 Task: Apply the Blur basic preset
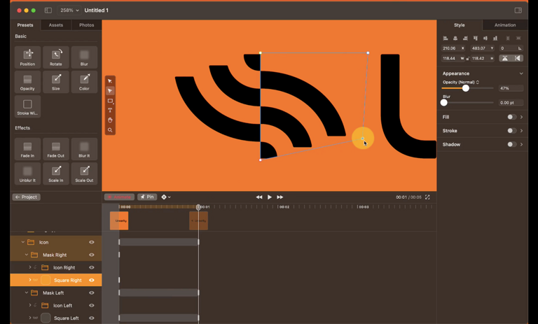coord(84,57)
